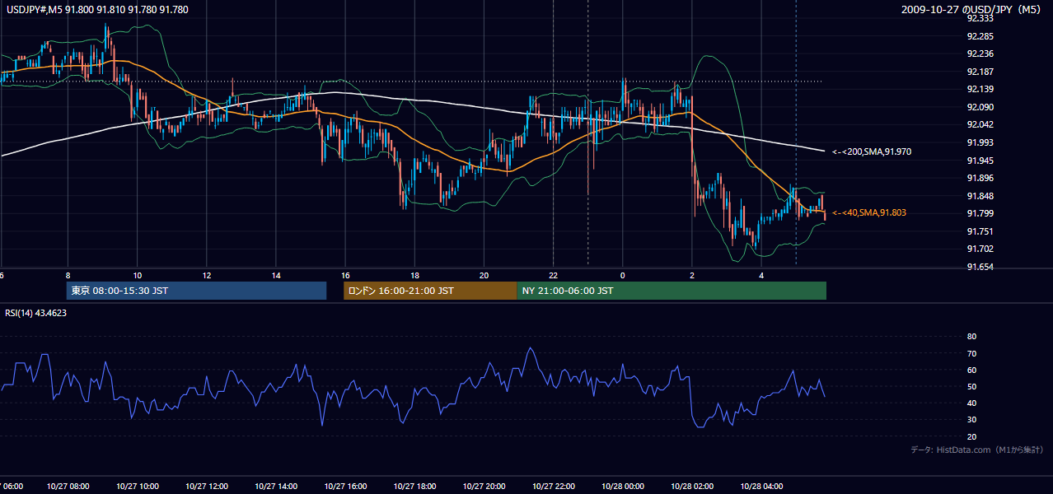
Task: Click the 10/27 14:00 time axis label
Action: coord(278,486)
